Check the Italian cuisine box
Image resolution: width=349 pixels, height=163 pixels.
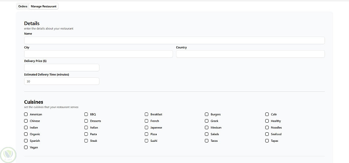(x=86, y=127)
